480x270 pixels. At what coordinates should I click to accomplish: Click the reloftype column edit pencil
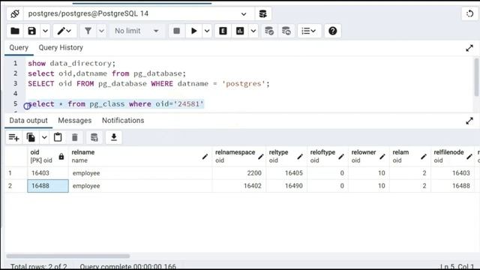(341, 157)
